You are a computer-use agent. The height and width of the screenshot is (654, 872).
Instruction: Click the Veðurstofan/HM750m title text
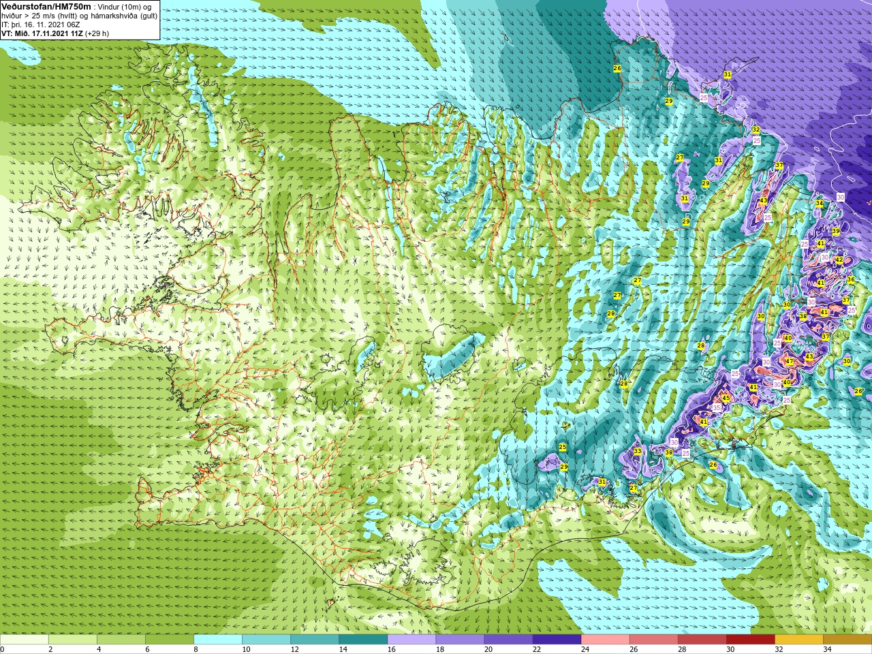click(46, 6)
